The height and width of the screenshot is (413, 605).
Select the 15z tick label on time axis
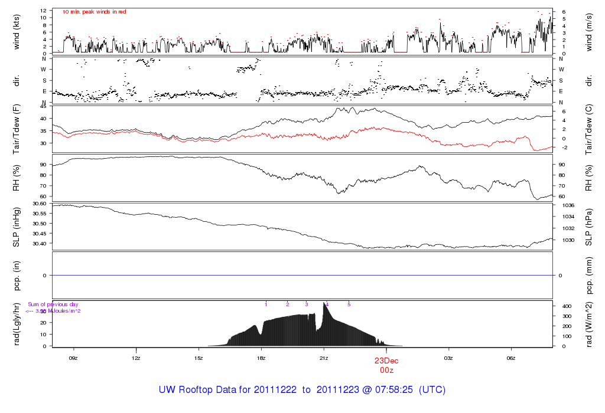pos(199,358)
